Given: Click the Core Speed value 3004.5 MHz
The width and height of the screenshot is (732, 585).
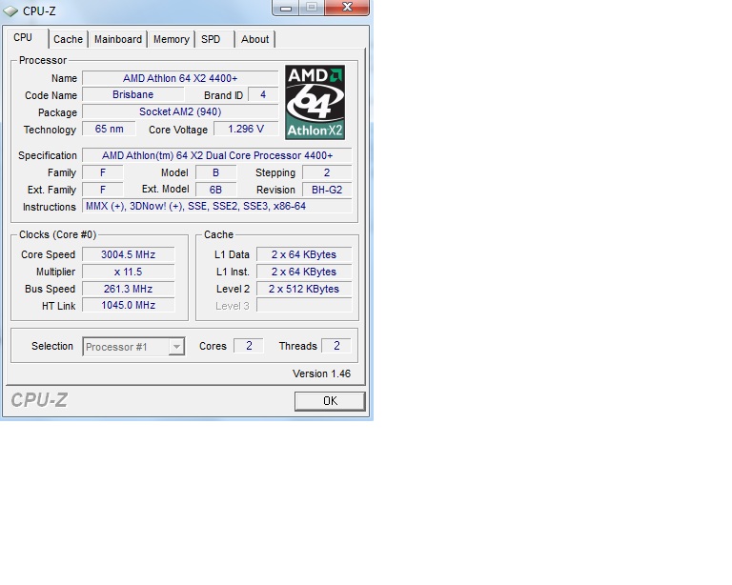Looking at the screenshot, I should (x=129, y=254).
